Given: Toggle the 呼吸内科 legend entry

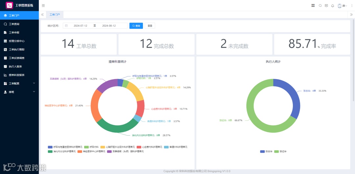Looking at the screenshot, I should click(91, 147).
